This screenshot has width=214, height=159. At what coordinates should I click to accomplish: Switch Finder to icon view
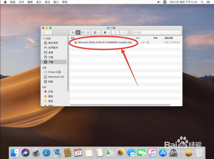pos(73,33)
